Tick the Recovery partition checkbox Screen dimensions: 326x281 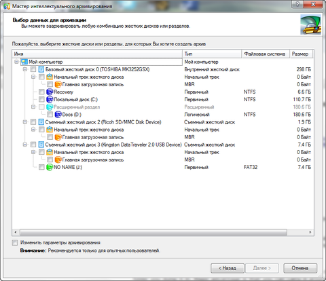[x=41, y=92]
